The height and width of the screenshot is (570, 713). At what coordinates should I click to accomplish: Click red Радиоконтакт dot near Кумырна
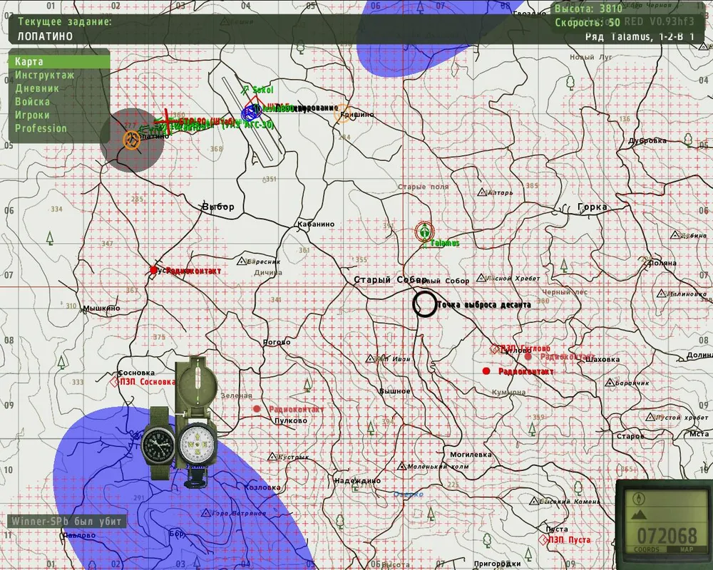point(486,371)
